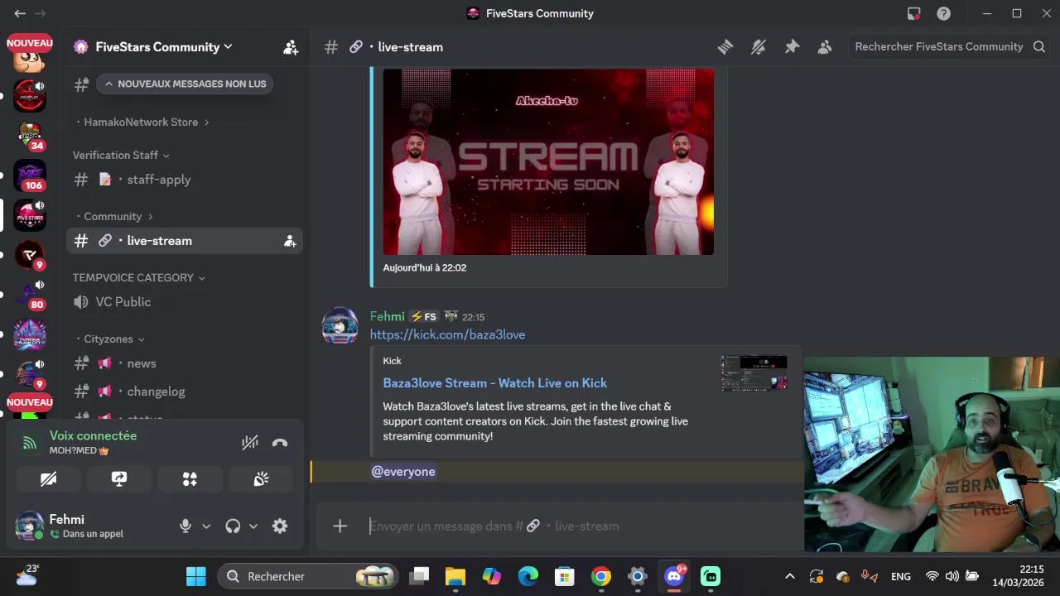Open the Kick embed thumbnail preview
Viewport: 1060px width, 596px height.
click(754, 373)
